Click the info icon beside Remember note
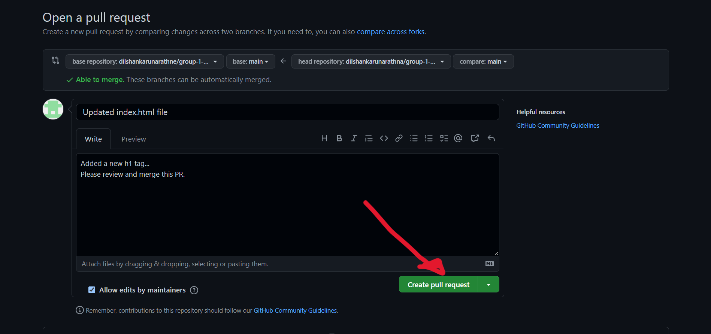This screenshot has height=334, width=711. click(80, 310)
